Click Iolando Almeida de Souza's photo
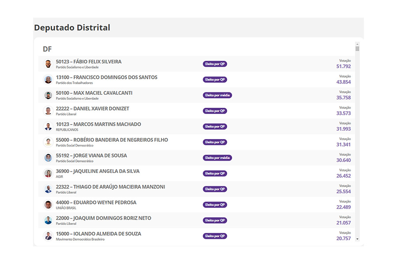Image resolution: width=397 pixels, height=264 pixels. click(x=48, y=236)
